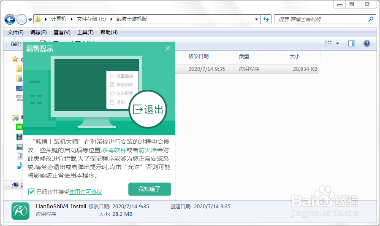
Task: Click the video filmstrip library icon
Action: (19, 137)
